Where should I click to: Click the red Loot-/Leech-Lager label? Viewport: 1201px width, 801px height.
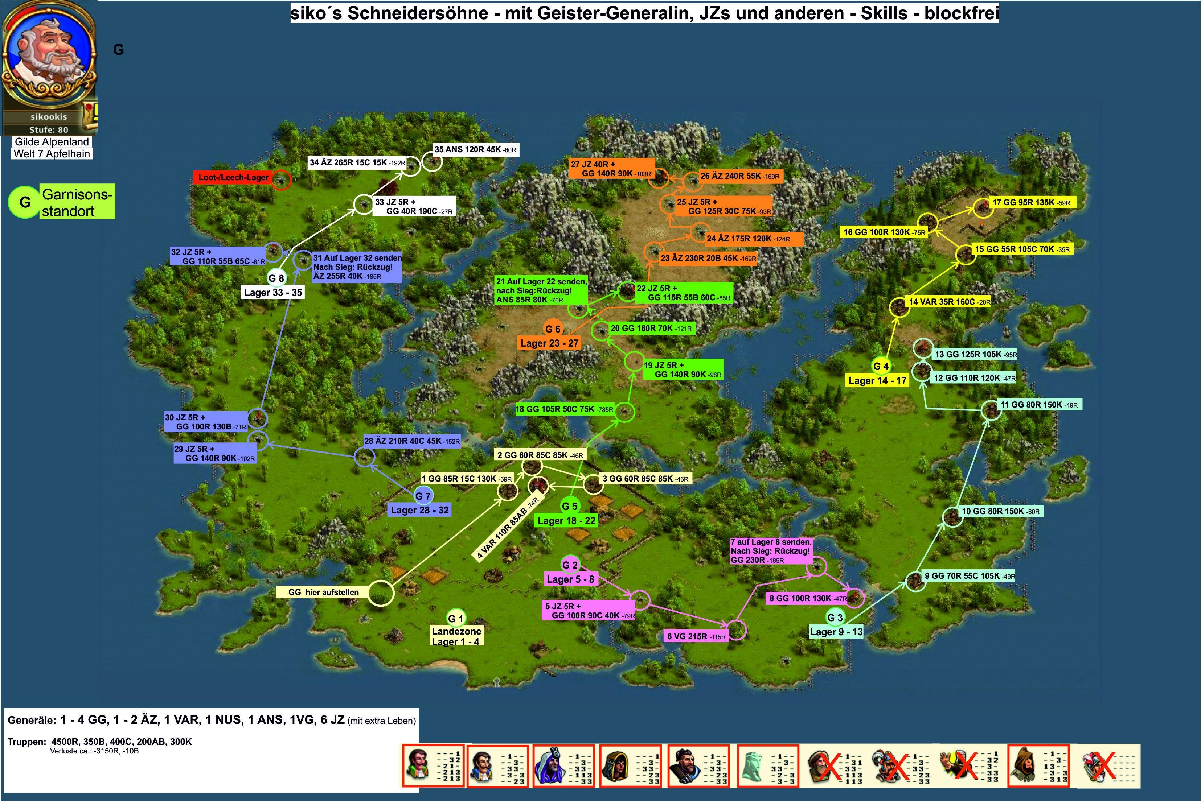(x=233, y=177)
